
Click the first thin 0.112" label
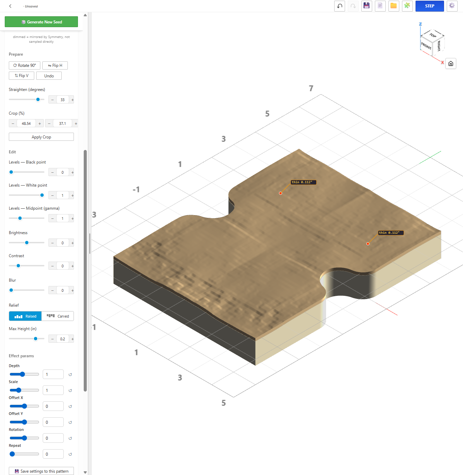pyautogui.click(x=303, y=182)
